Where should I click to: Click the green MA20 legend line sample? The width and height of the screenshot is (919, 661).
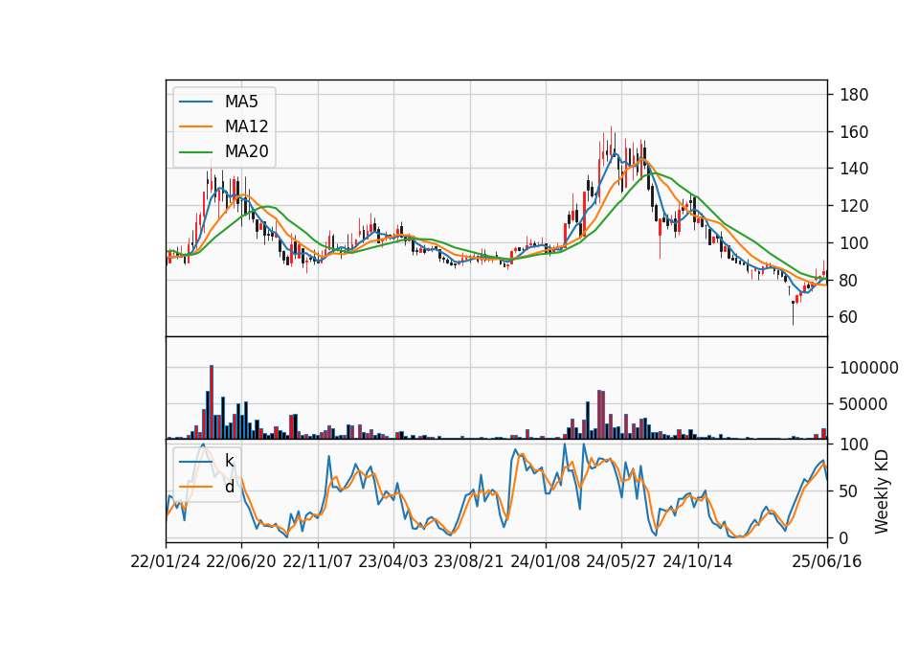pos(195,152)
